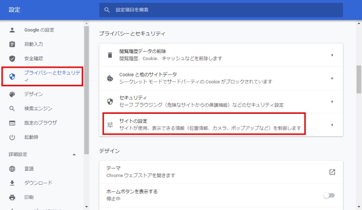Click the trash icon for 閲覧履歴データの削除
362x210 pixels.
point(110,55)
